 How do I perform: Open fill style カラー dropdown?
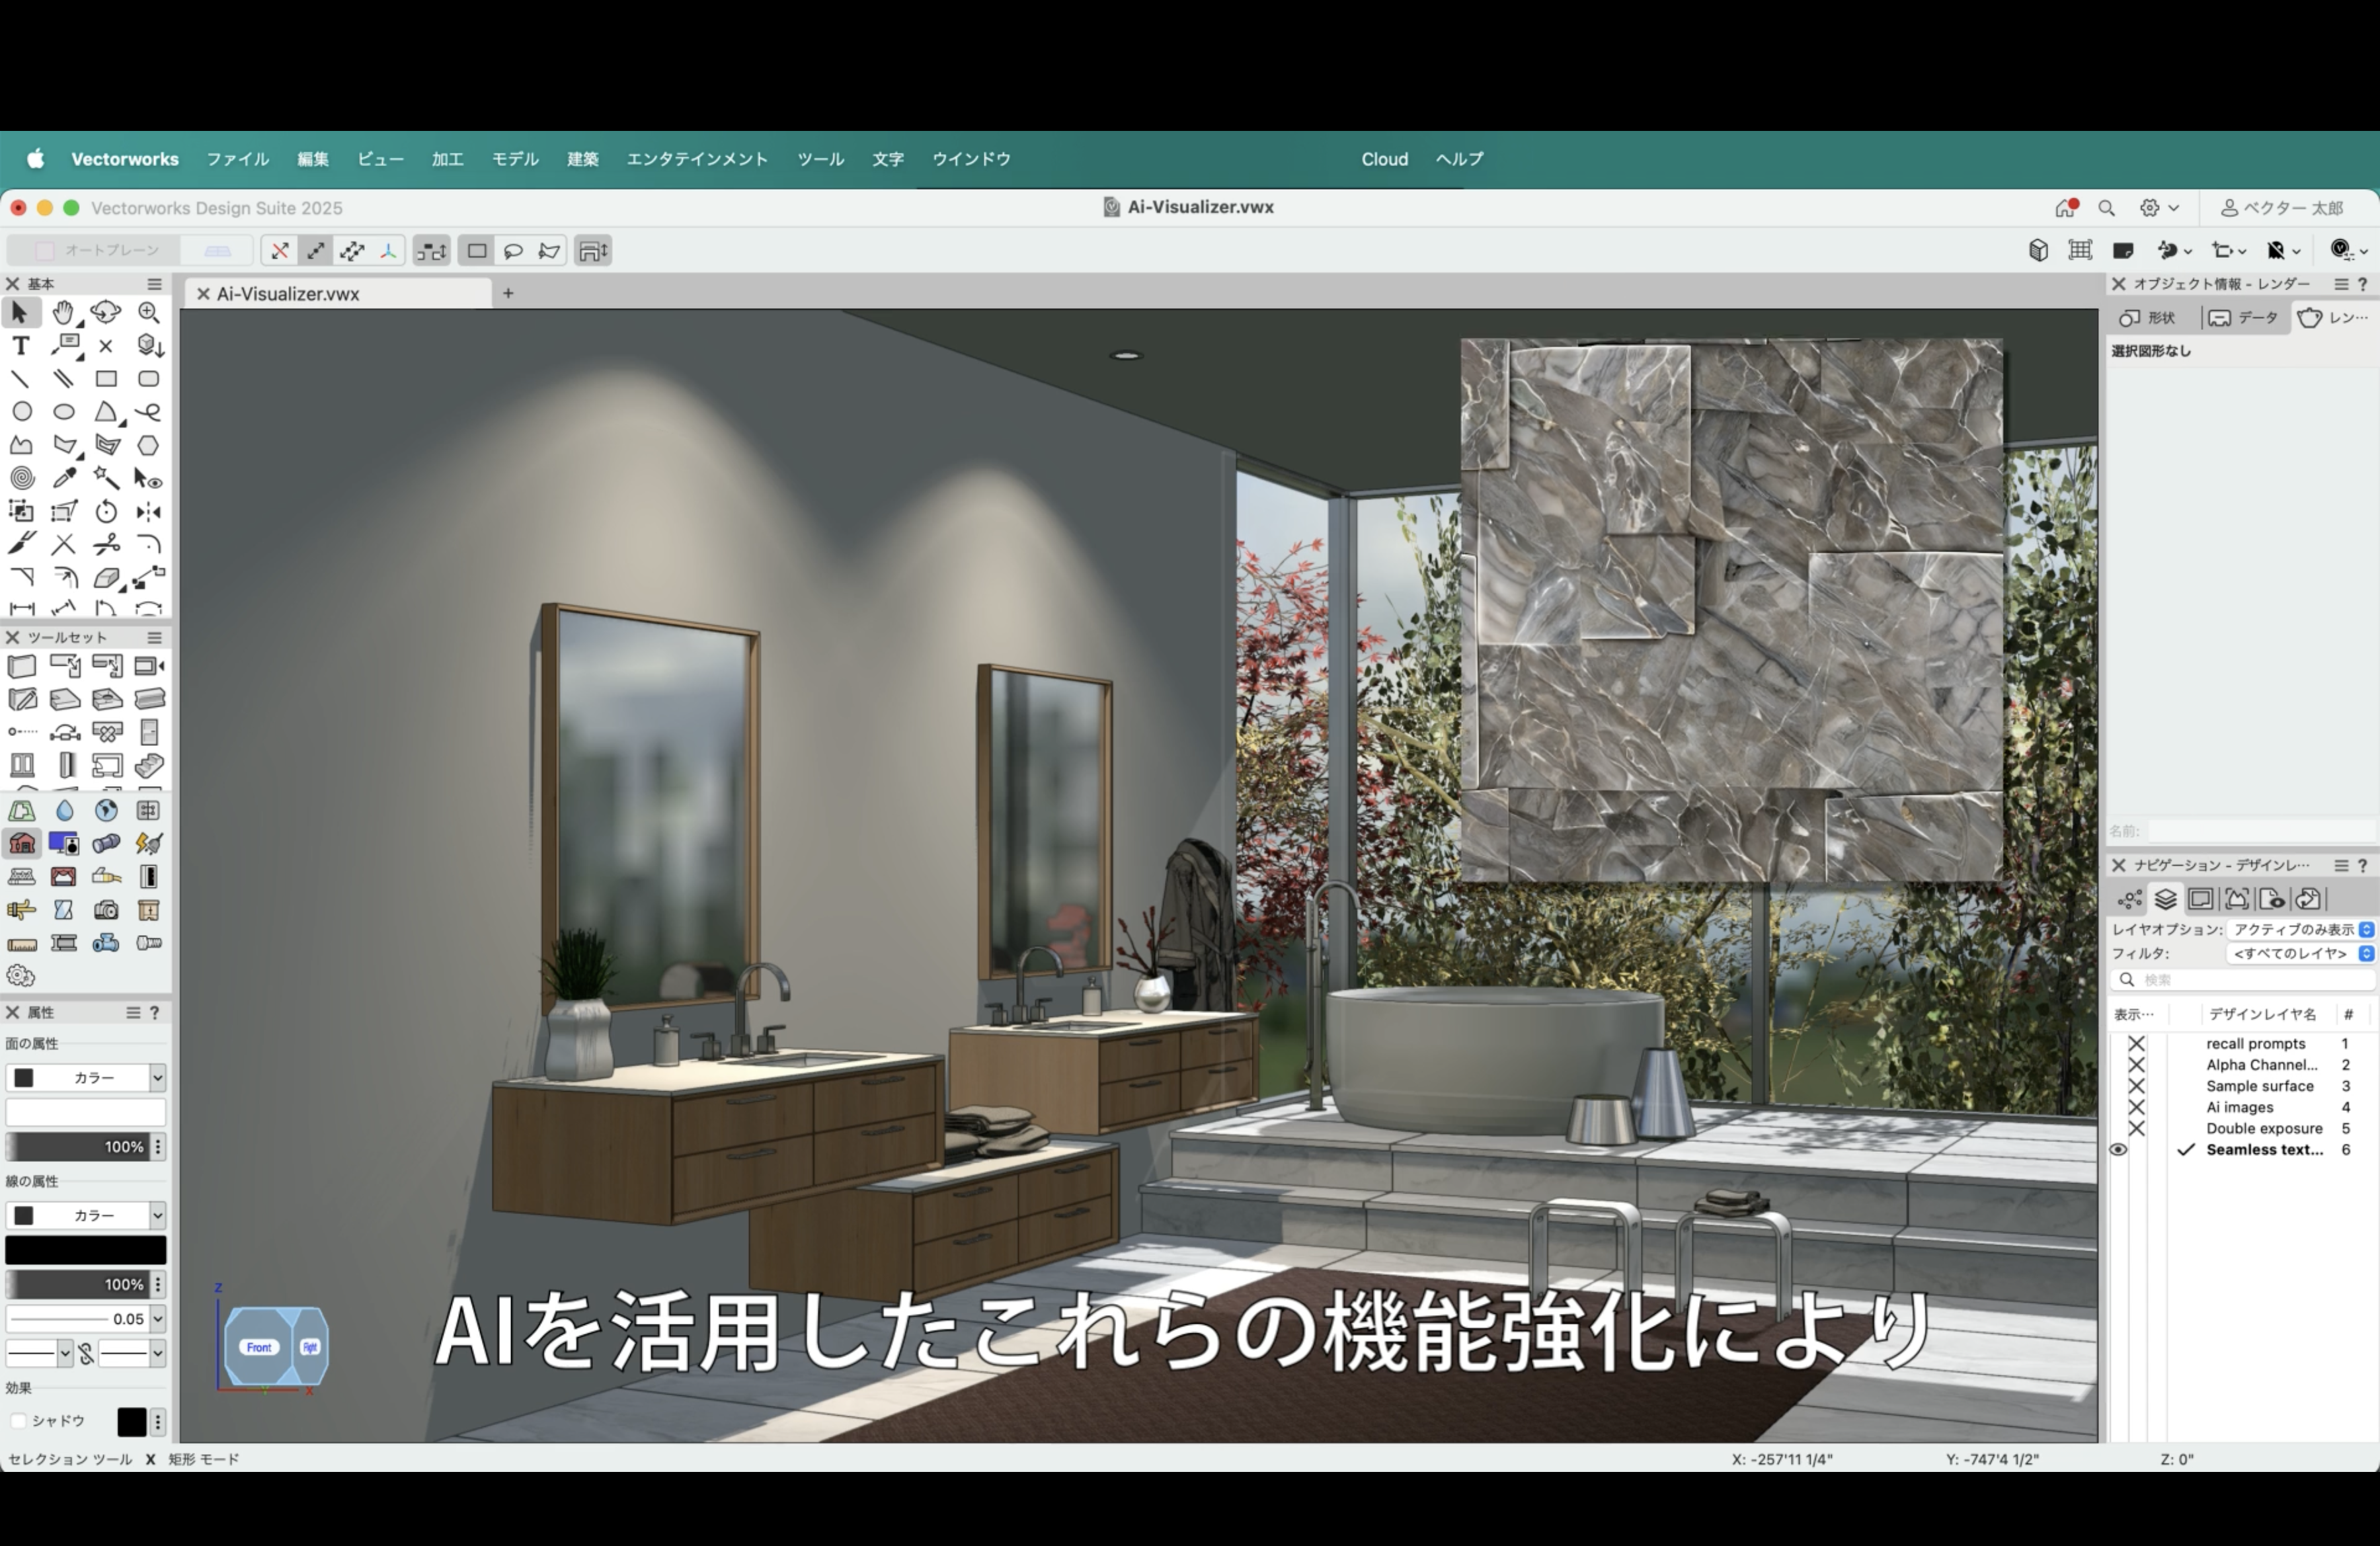point(85,1077)
